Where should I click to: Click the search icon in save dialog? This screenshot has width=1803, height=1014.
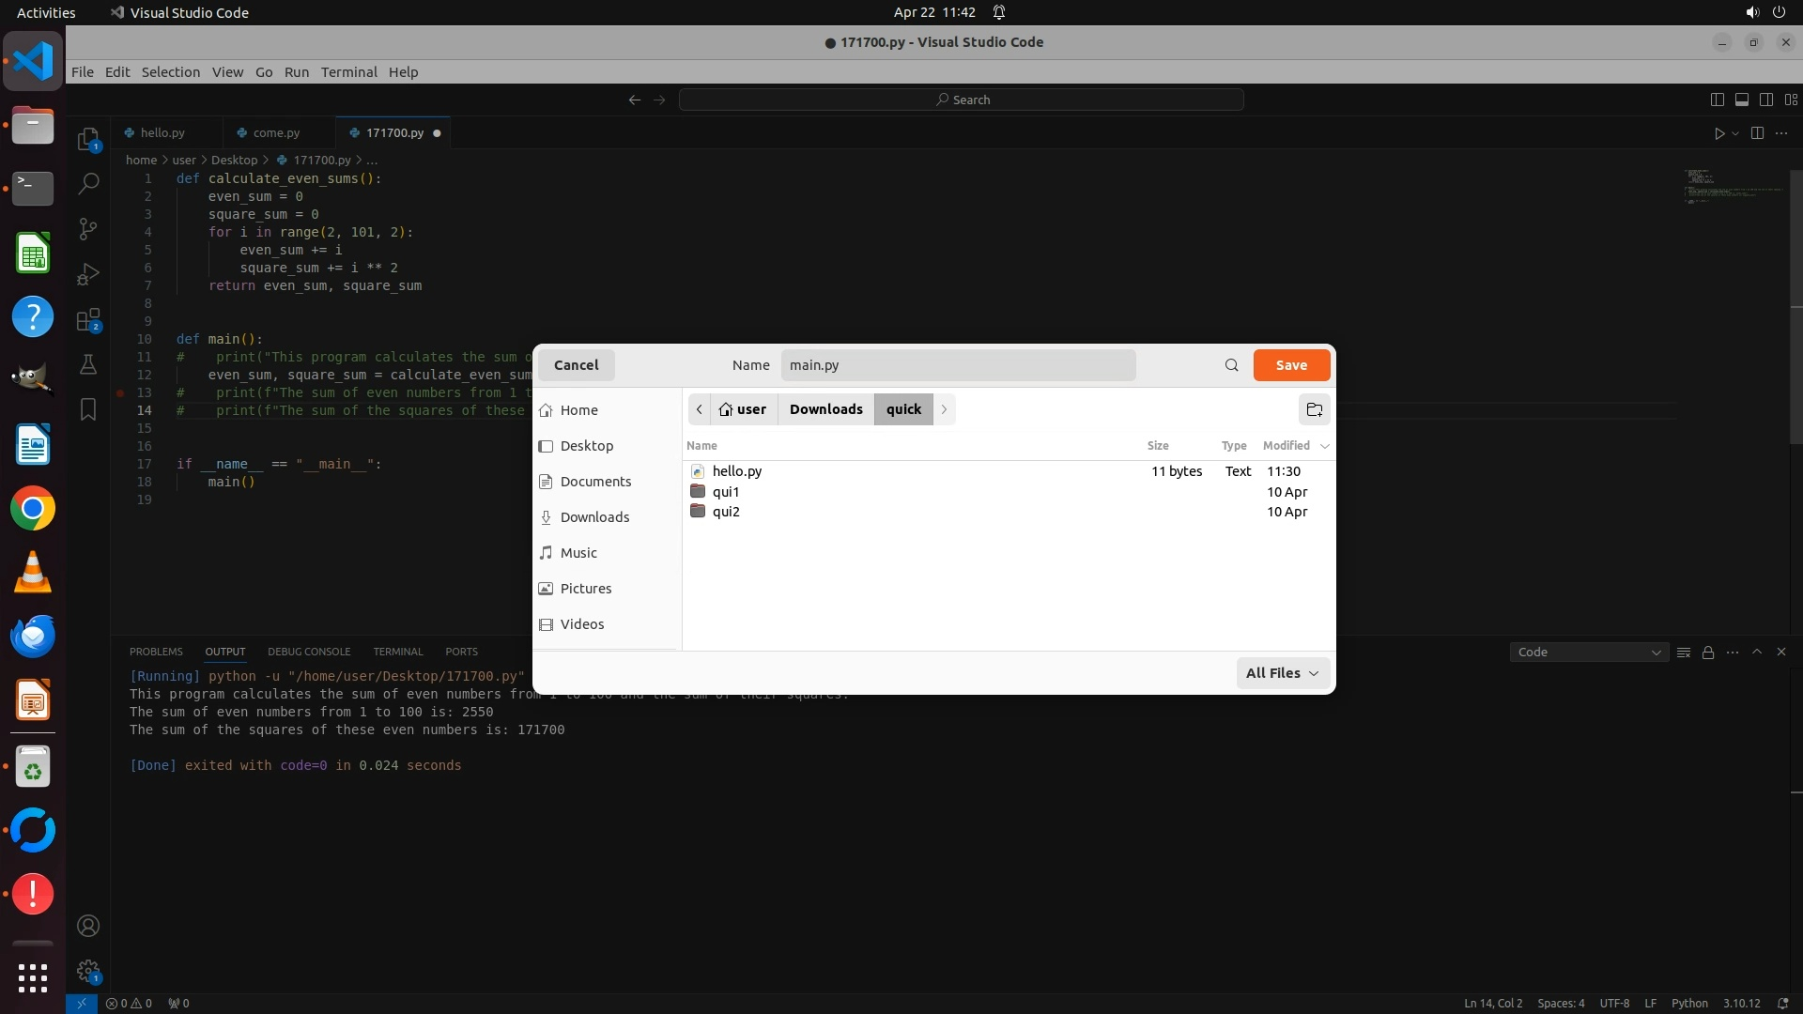click(1231, 365)
